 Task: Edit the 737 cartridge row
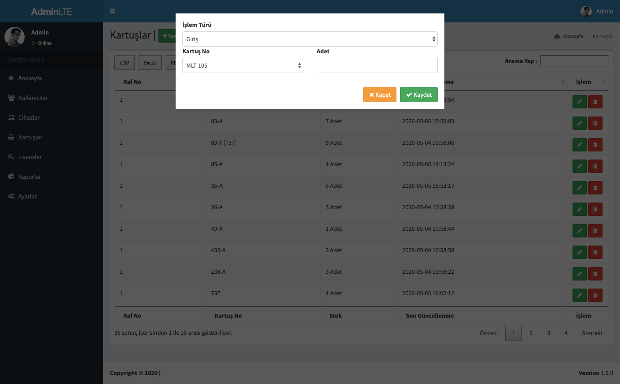580,295
